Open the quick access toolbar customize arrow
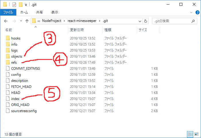201x138 pixels. point(26,5)
